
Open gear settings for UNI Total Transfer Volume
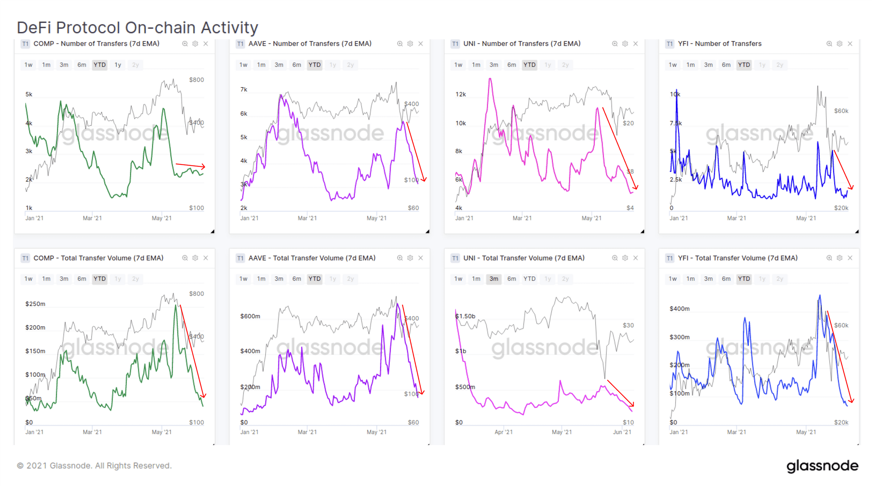pos(625,258)
